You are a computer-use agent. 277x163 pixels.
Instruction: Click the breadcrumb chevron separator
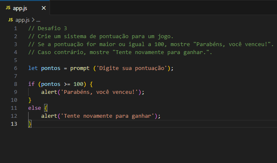pos(33,20)
